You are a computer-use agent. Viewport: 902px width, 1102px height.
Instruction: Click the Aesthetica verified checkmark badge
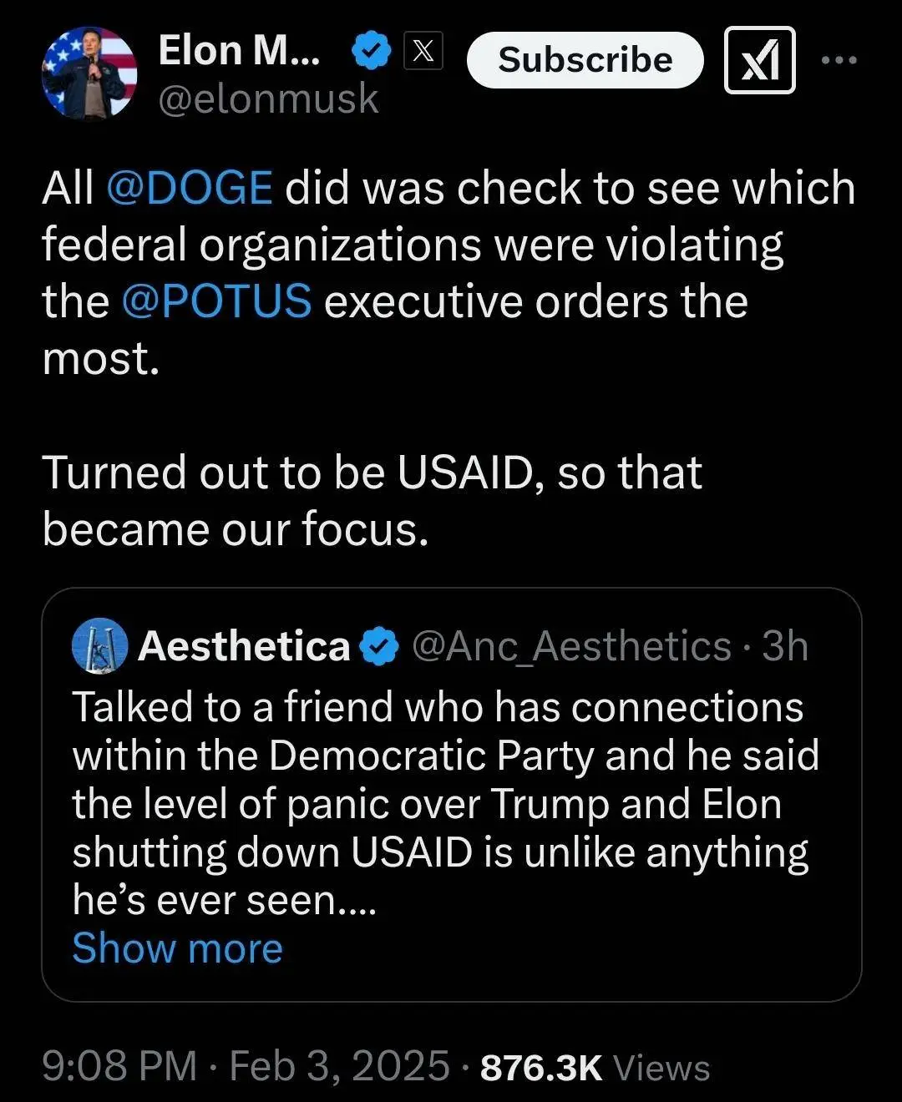pos(380,647)
